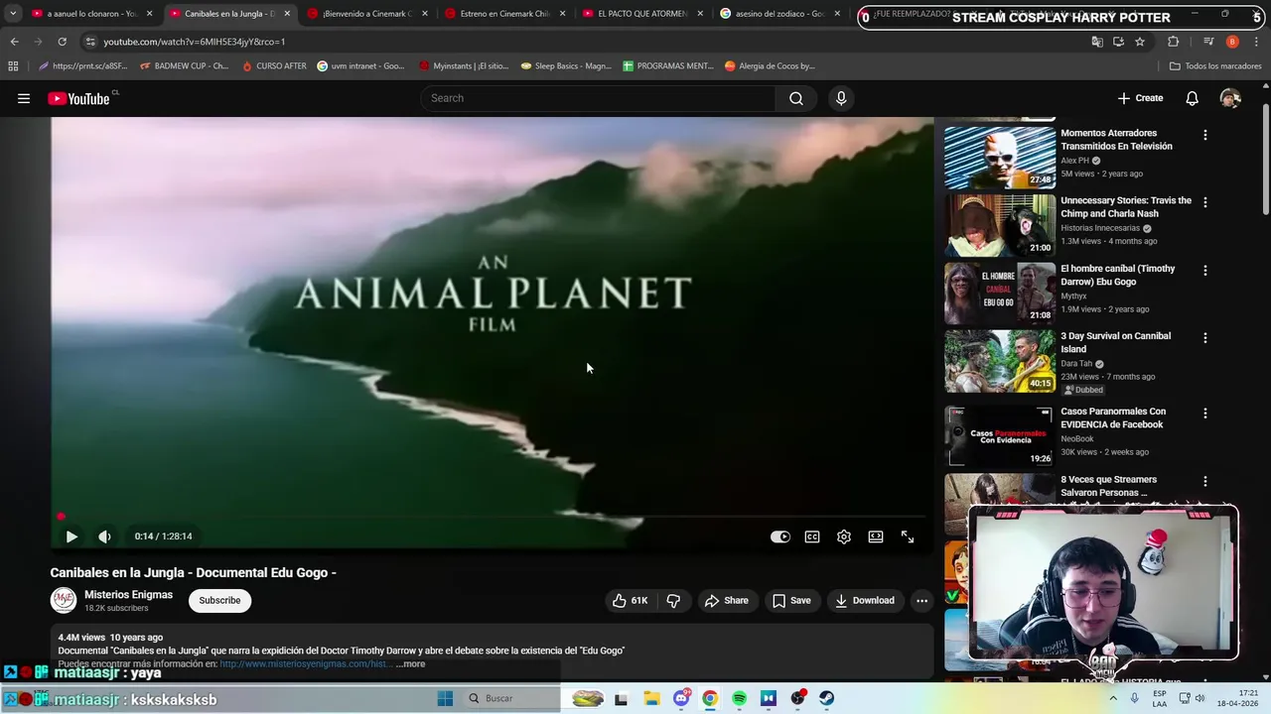Screen dimensions: 1271x714
Task: Switch to Estreno en Cinemark Chile tab
Action: point(502,14)
